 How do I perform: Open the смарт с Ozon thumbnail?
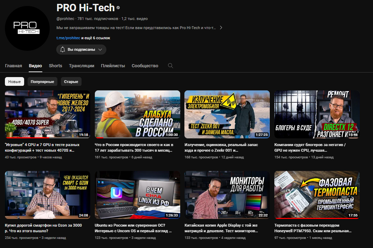(x=48, y=195)
